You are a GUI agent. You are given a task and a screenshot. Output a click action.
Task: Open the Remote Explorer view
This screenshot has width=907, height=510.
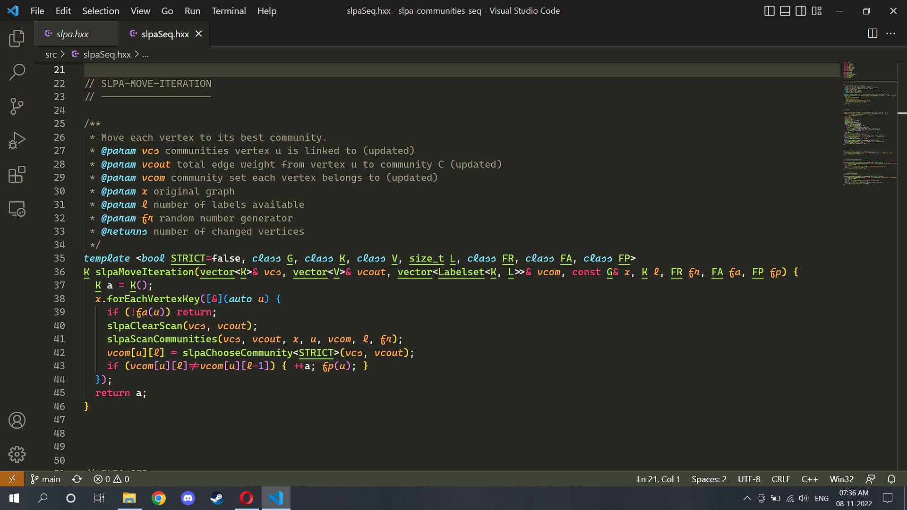[17, 209]
